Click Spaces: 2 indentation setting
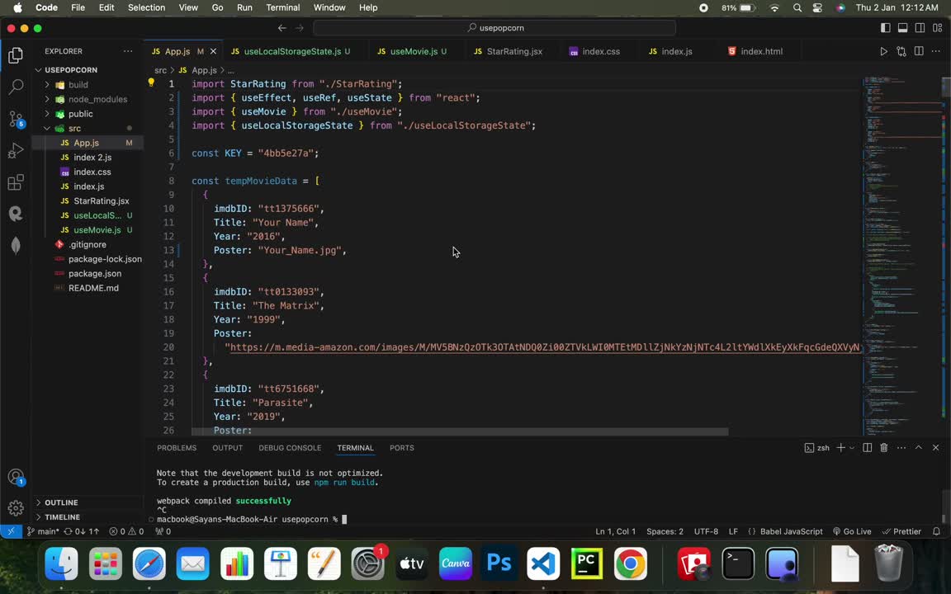 coord(665,531)
